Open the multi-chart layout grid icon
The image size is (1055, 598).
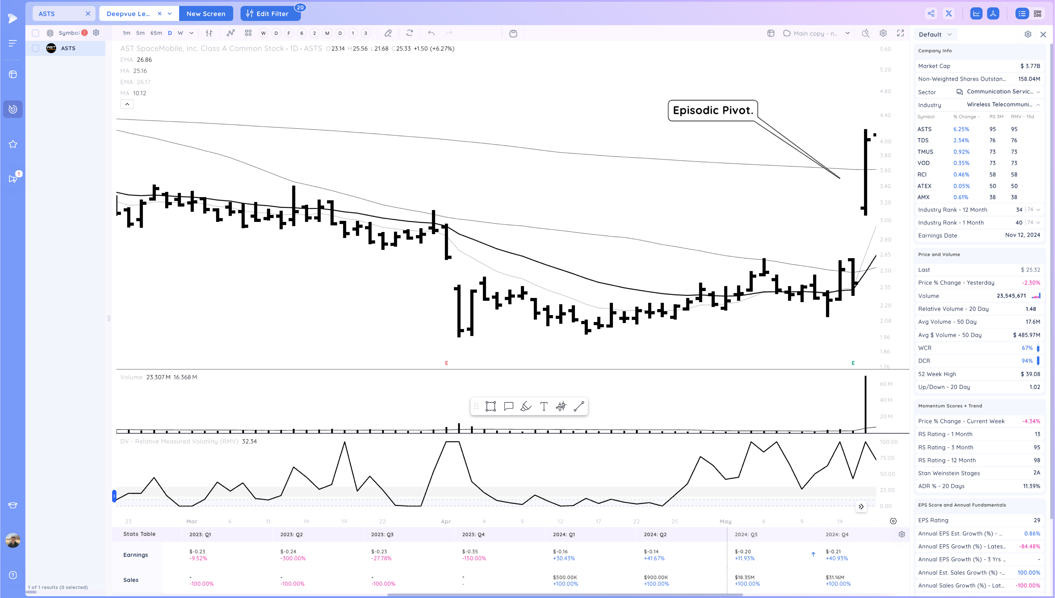click(x=248, y=33)
